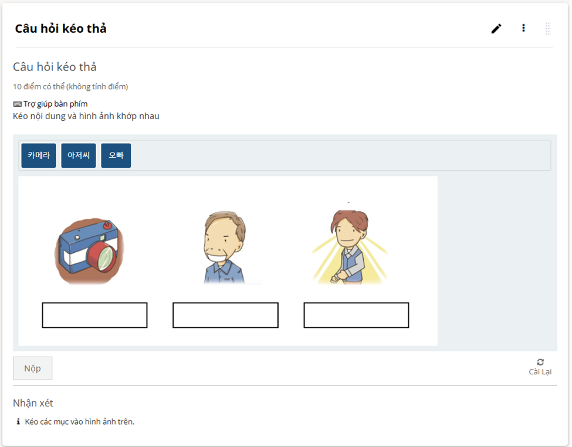This screenshot has height=447, width=572.
Task: Click the 10 điểm có thể score text
Action: pos(70,87)
